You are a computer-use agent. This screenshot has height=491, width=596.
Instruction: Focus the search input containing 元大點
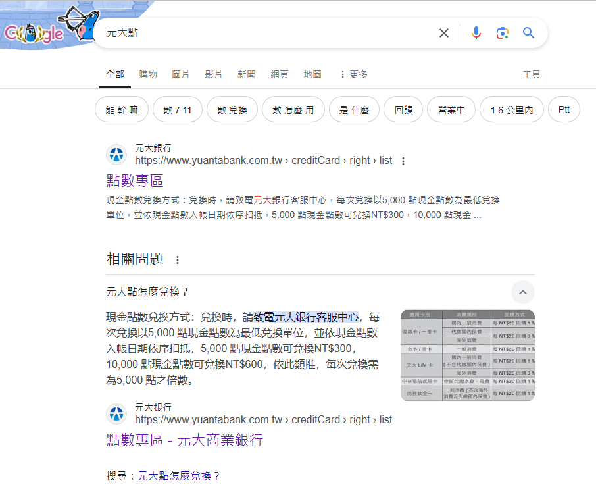pyautogui.click(x=263, y=33)
